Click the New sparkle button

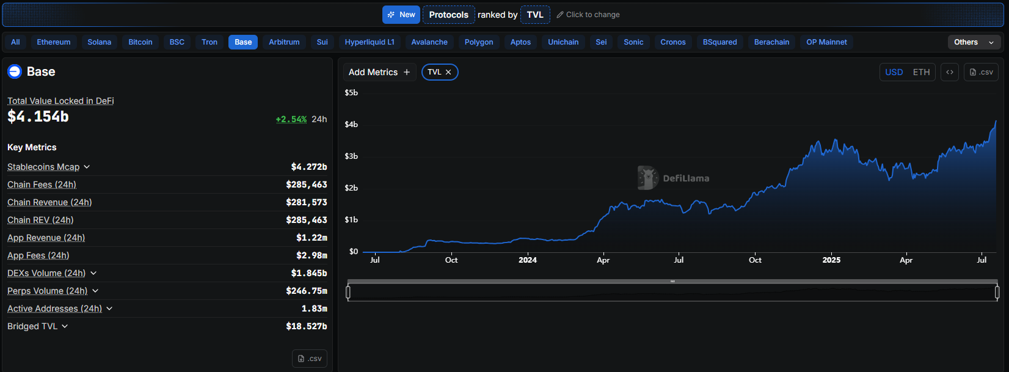click(x=401, y=15)
